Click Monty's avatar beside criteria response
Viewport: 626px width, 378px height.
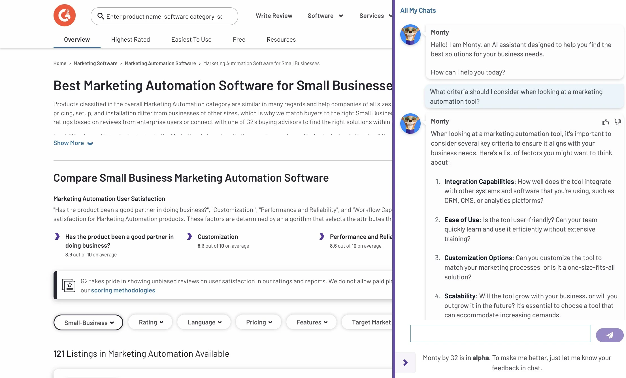(410, 124)
